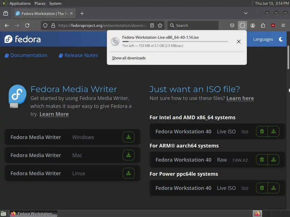
Task: Download the x86_64 Workstation Live ISO
Action: pyautogui.click(x=274, y=131)
